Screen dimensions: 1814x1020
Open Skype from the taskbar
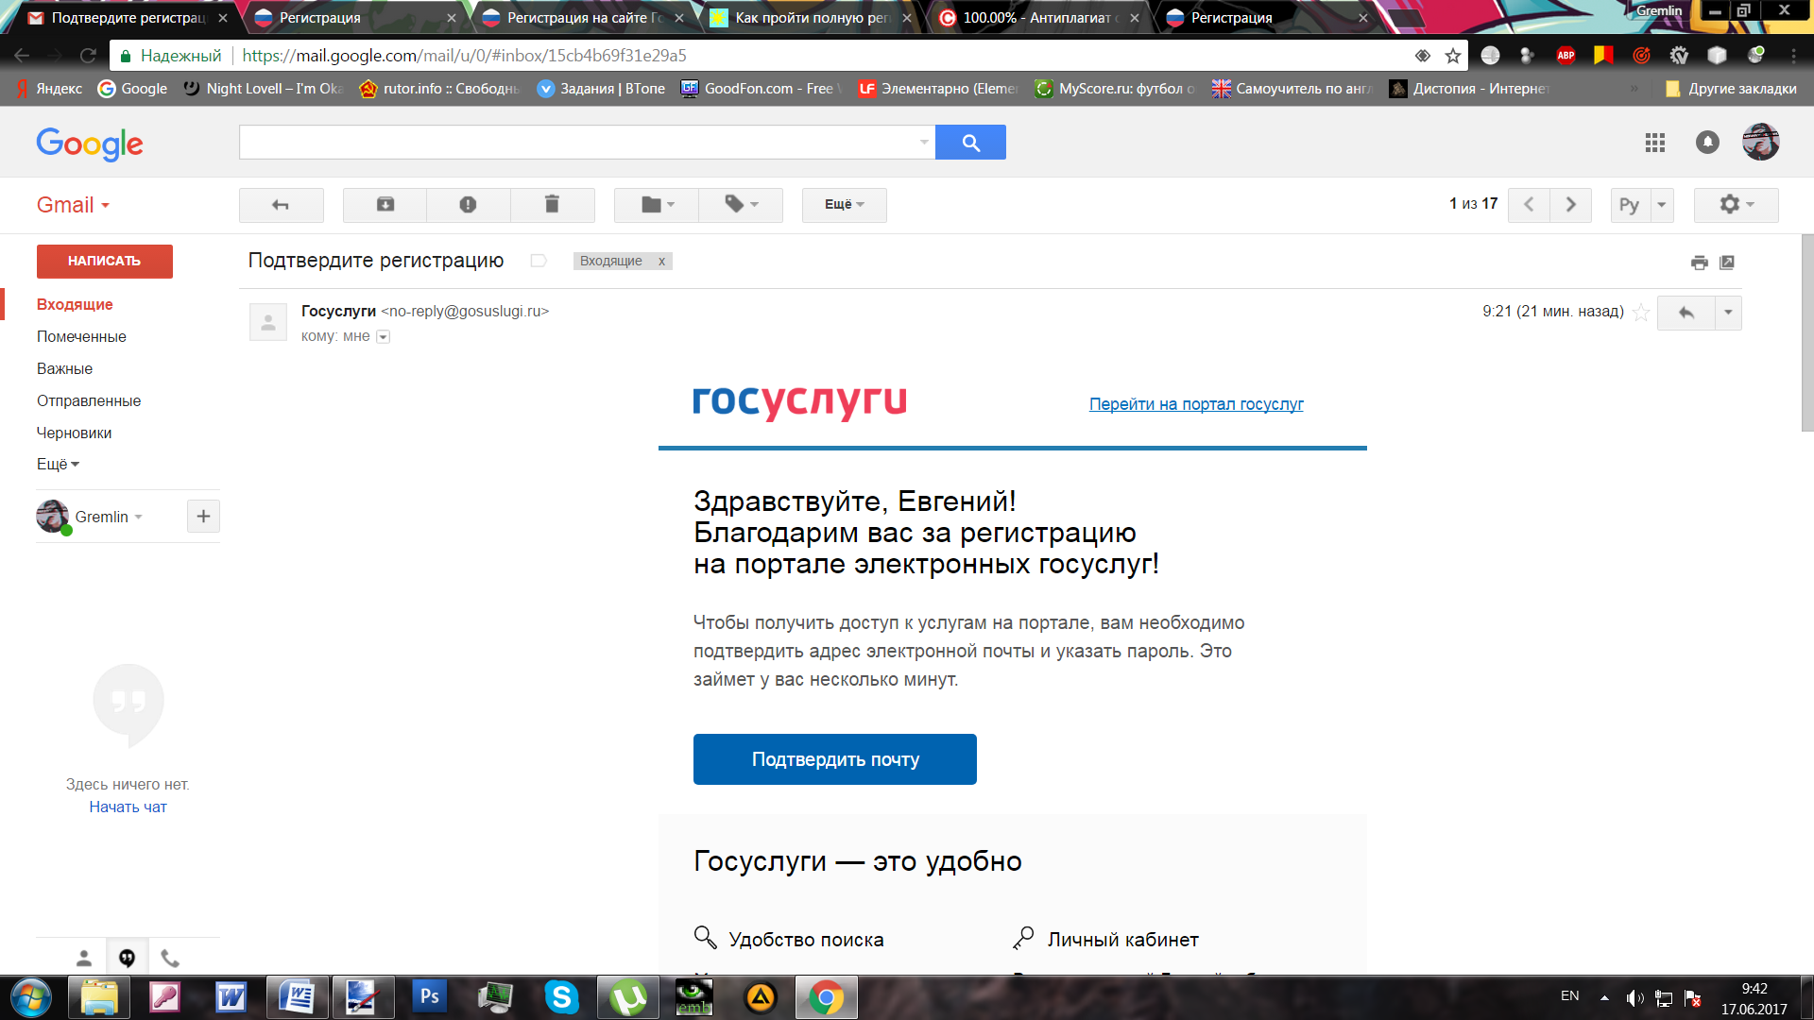[561, 997]
